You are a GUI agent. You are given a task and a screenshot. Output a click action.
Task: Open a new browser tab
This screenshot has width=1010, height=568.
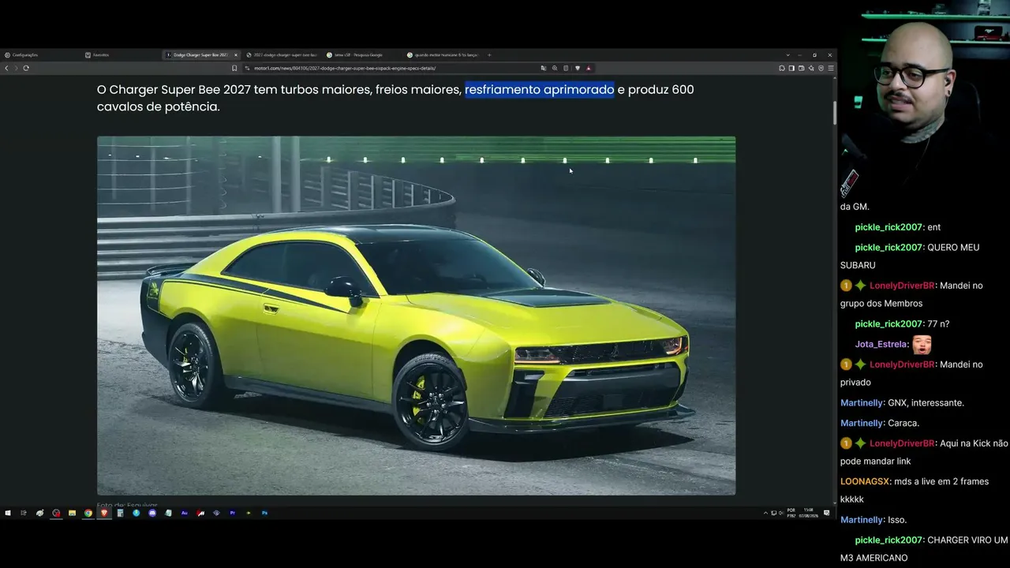tap(489, 55)
